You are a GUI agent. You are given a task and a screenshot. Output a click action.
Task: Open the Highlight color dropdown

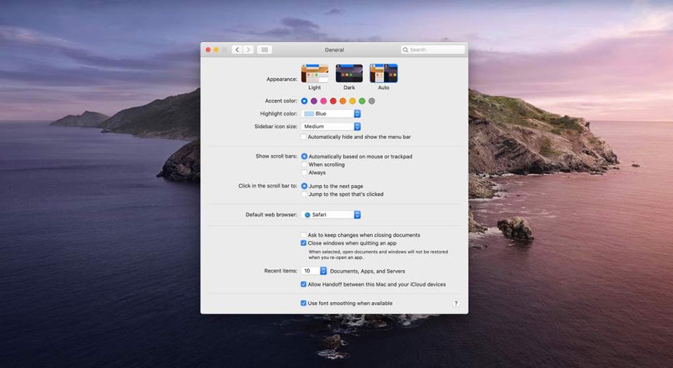click(x=331, y=114)
